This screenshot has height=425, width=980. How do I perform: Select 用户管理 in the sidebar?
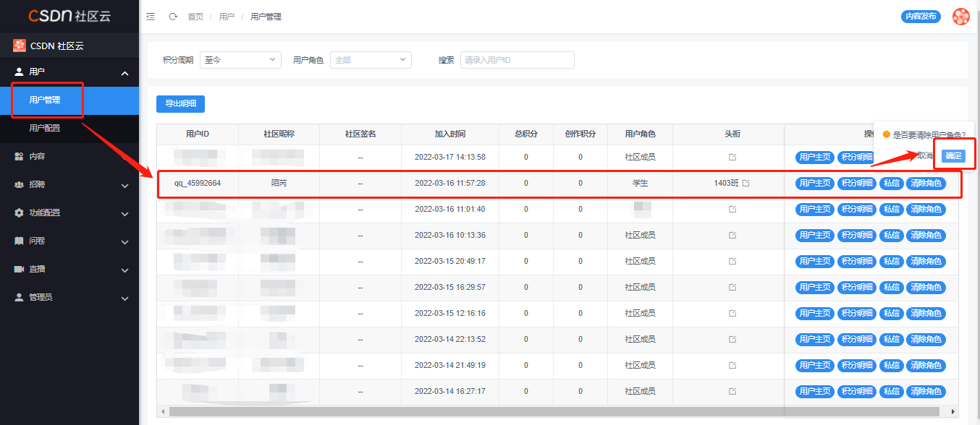tap(69, 100)
